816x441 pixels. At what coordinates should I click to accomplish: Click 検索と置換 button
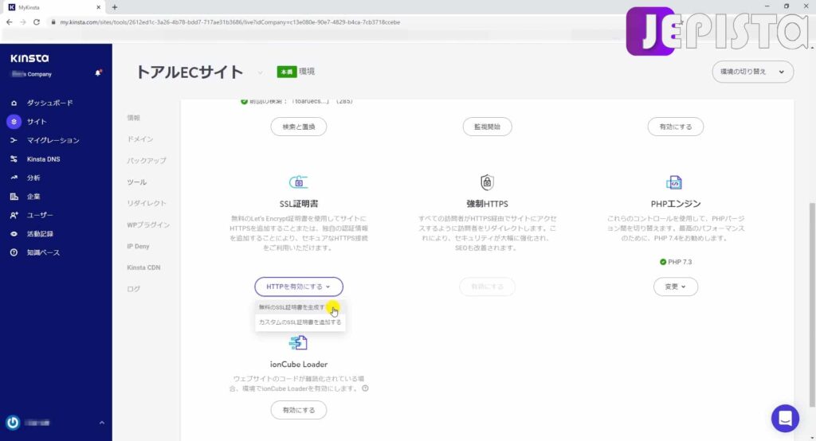tap(299, 127)
